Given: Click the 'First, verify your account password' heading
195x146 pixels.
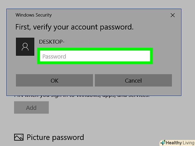Looking at the screenshot, I should (74, 27).
